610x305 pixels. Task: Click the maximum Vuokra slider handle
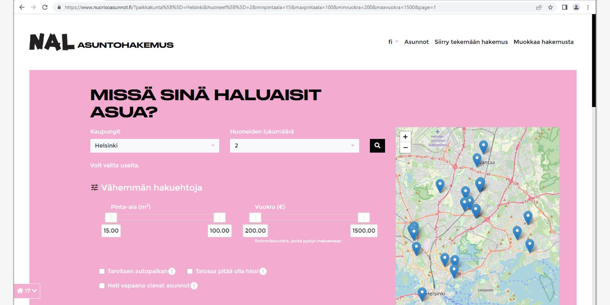click(x=364, y=218)
